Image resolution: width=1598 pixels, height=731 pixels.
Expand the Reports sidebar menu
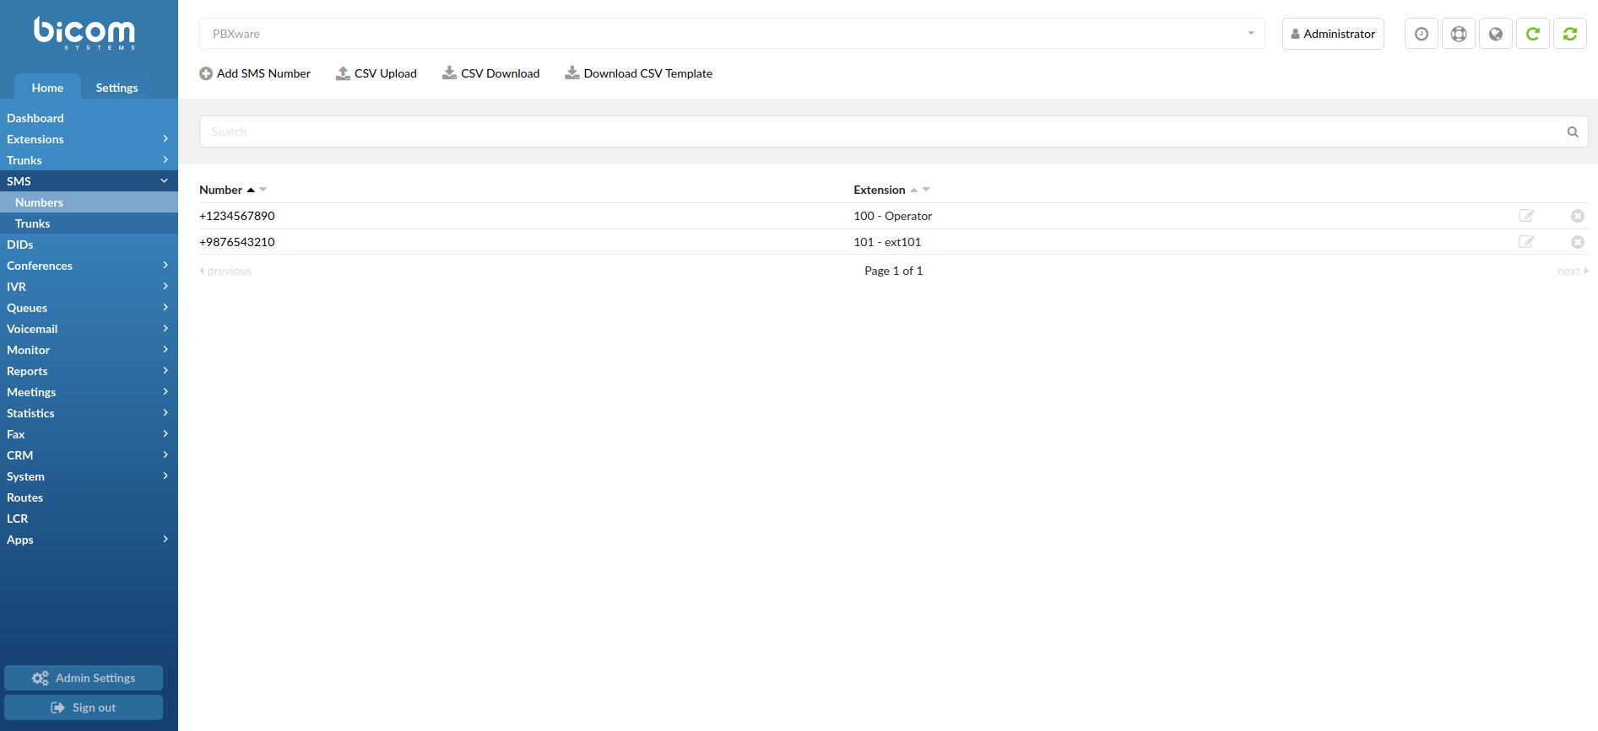[x=89, y=371]
